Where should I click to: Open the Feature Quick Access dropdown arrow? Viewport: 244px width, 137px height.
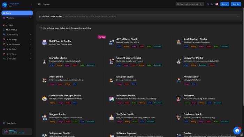[x=238, y=16]
